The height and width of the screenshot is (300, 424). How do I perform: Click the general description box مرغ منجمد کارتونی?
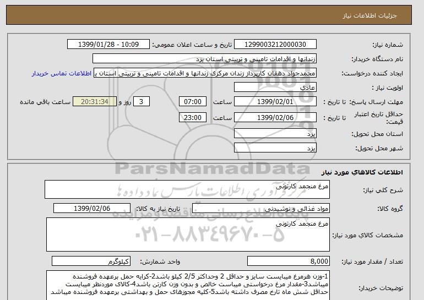(187, 189)
